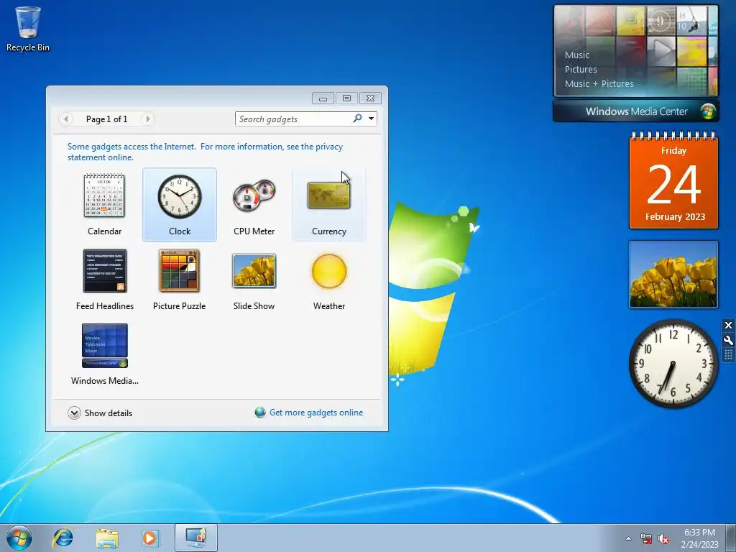Viewport: 736px width, 552px height.
Task: Select the Feed Headlines gadget
Action: [x=105, y=280]
